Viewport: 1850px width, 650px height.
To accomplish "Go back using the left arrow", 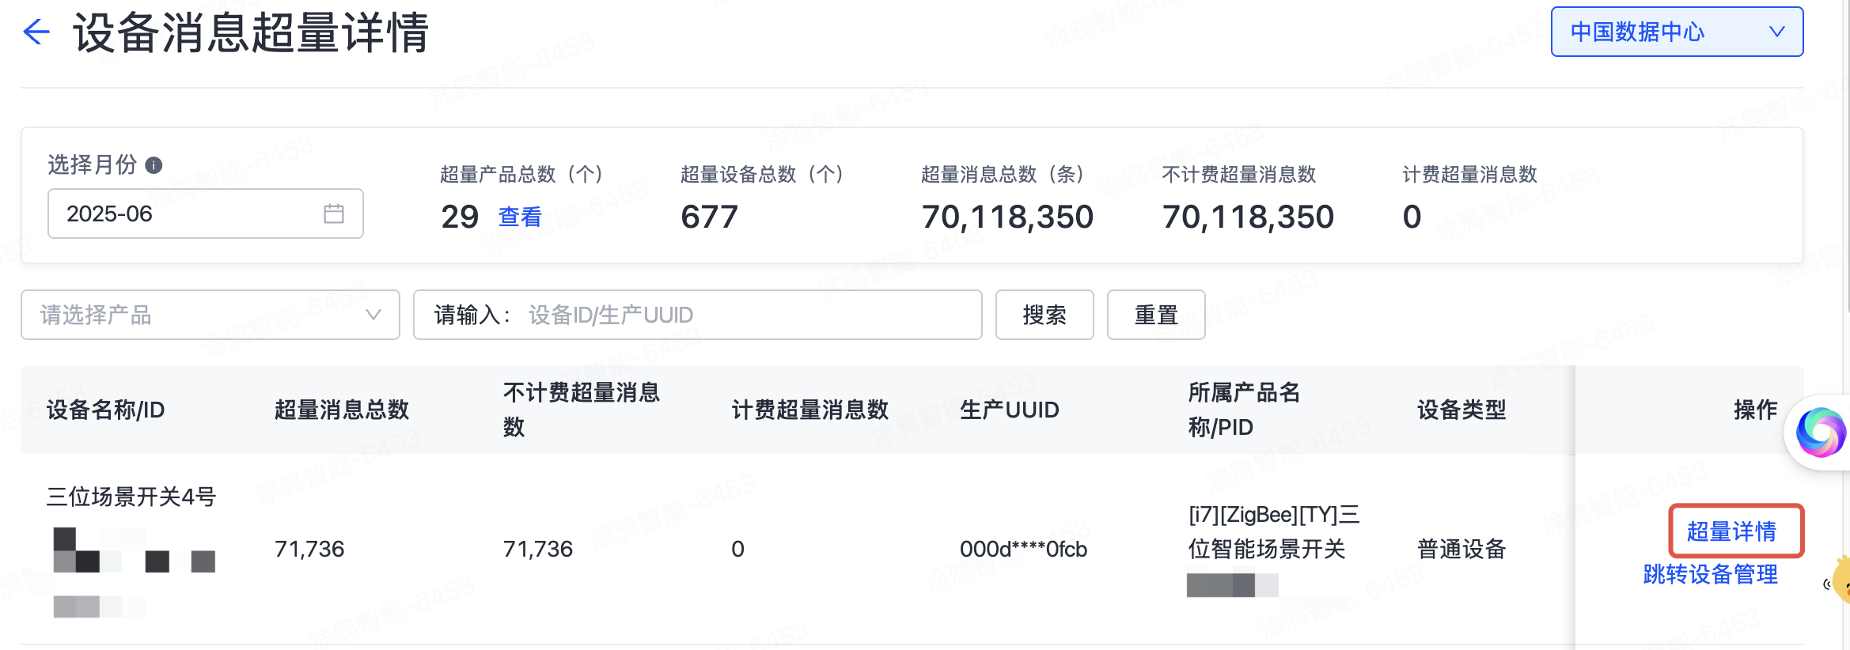I will (36, 32).
